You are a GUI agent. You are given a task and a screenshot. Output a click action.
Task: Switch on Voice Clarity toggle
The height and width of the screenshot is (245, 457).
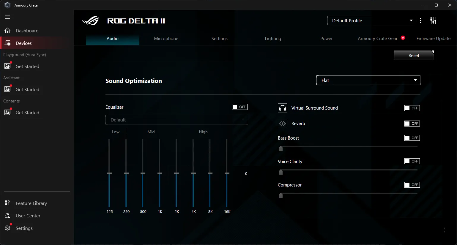click(x=412, y=161)
